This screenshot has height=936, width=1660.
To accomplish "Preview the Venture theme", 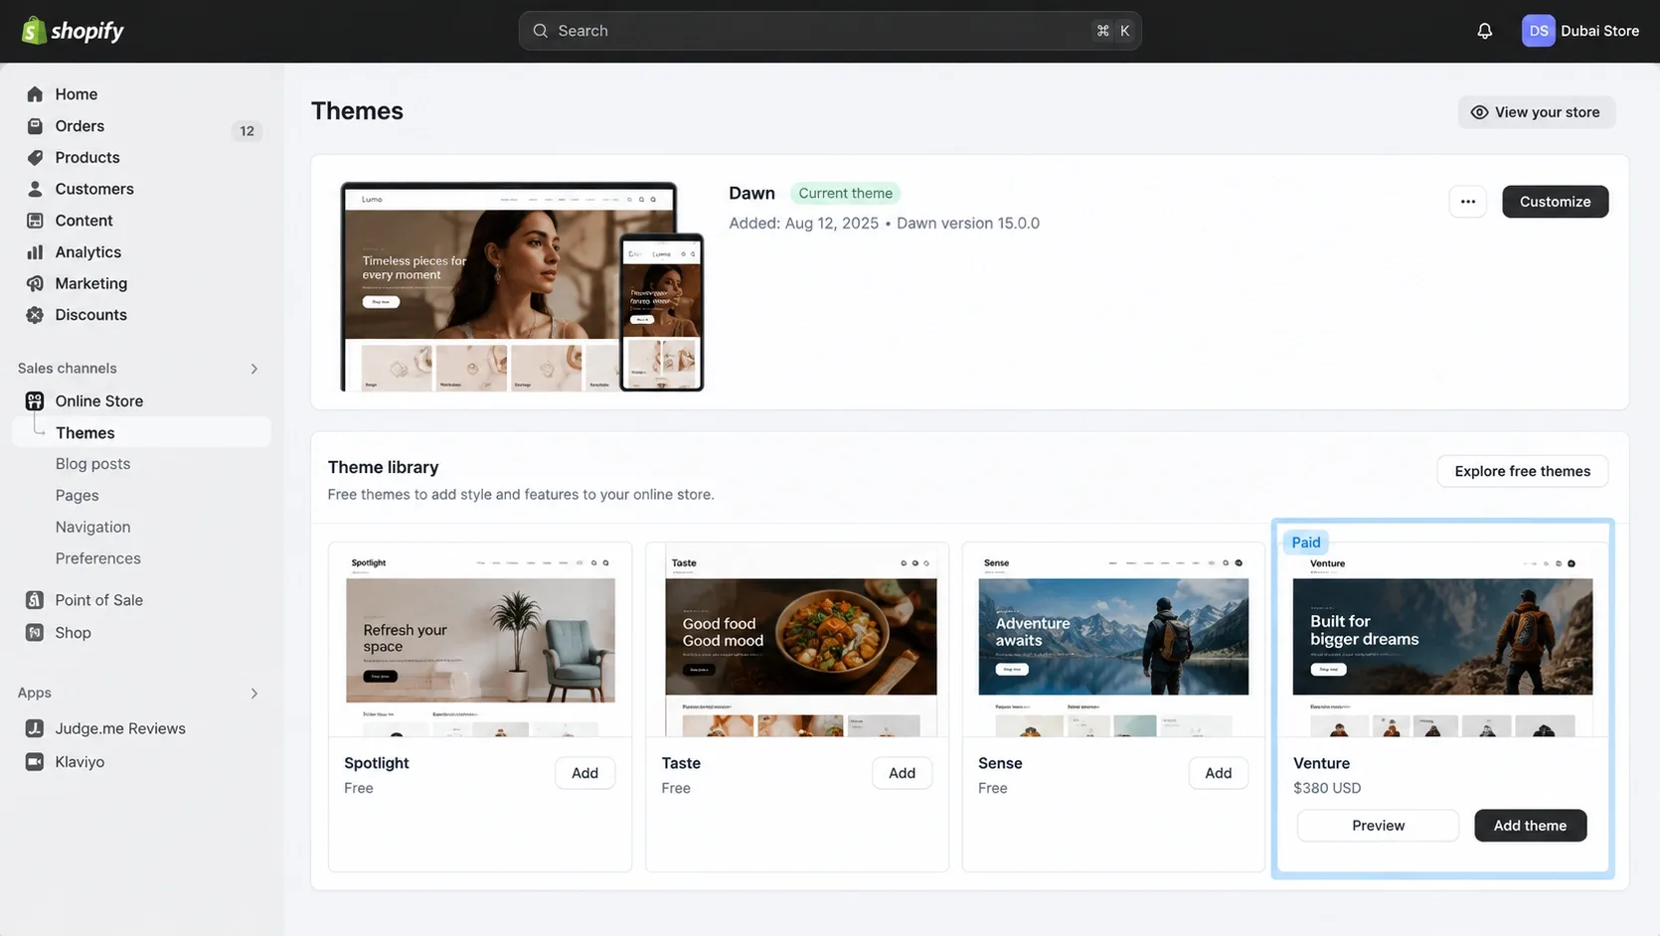I will click(1378, 826).
